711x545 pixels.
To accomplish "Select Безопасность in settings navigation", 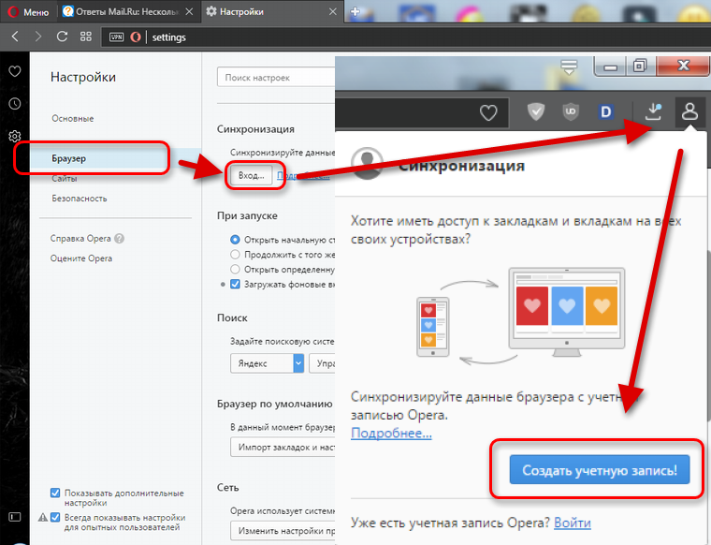I will pyautogui.click(x=80, y=199).
